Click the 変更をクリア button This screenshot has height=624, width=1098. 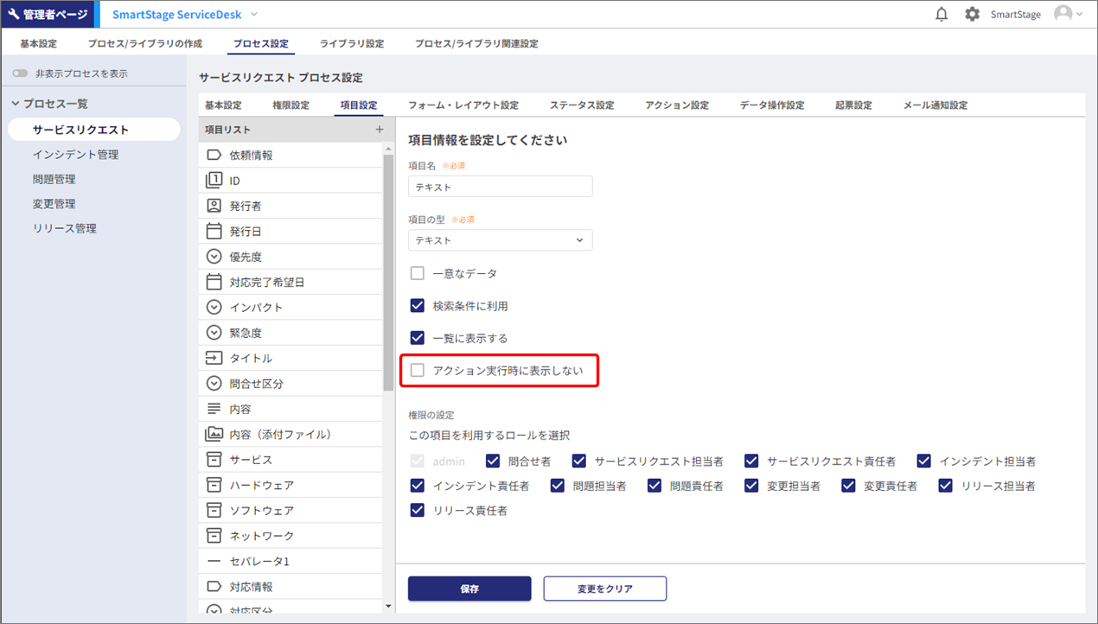[x=604, y=589]
